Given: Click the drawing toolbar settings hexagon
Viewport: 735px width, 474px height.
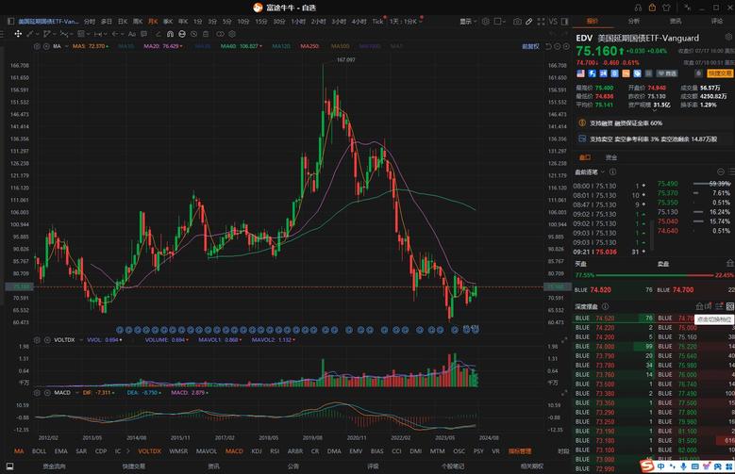Looking at the screenshot, I should (232, 34).
